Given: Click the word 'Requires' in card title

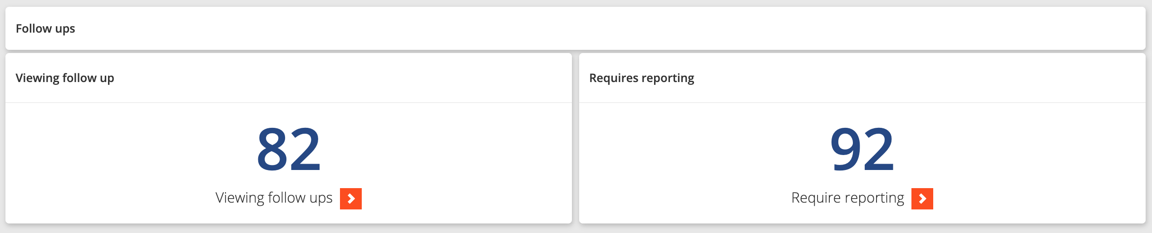Looking at the screenshot, I should click(614, 78).
